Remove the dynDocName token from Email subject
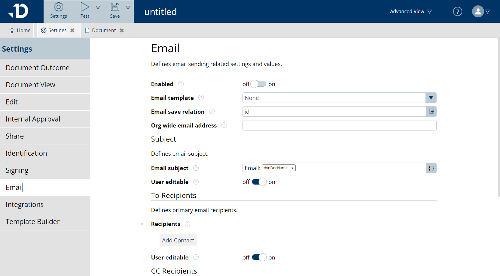Screen dimensions: 500x276 tap(292, 168)
